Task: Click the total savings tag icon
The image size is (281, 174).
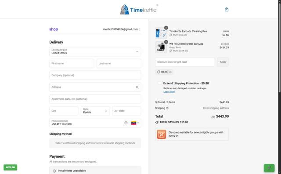Action: (157, 122)
